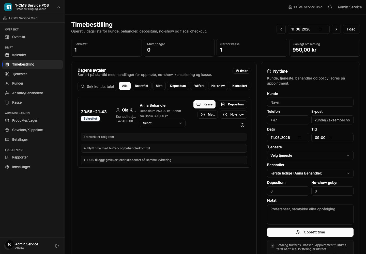The image size is (366, 254).
Task: Filter appointments by No-show tab
Action: click(218, 86)
